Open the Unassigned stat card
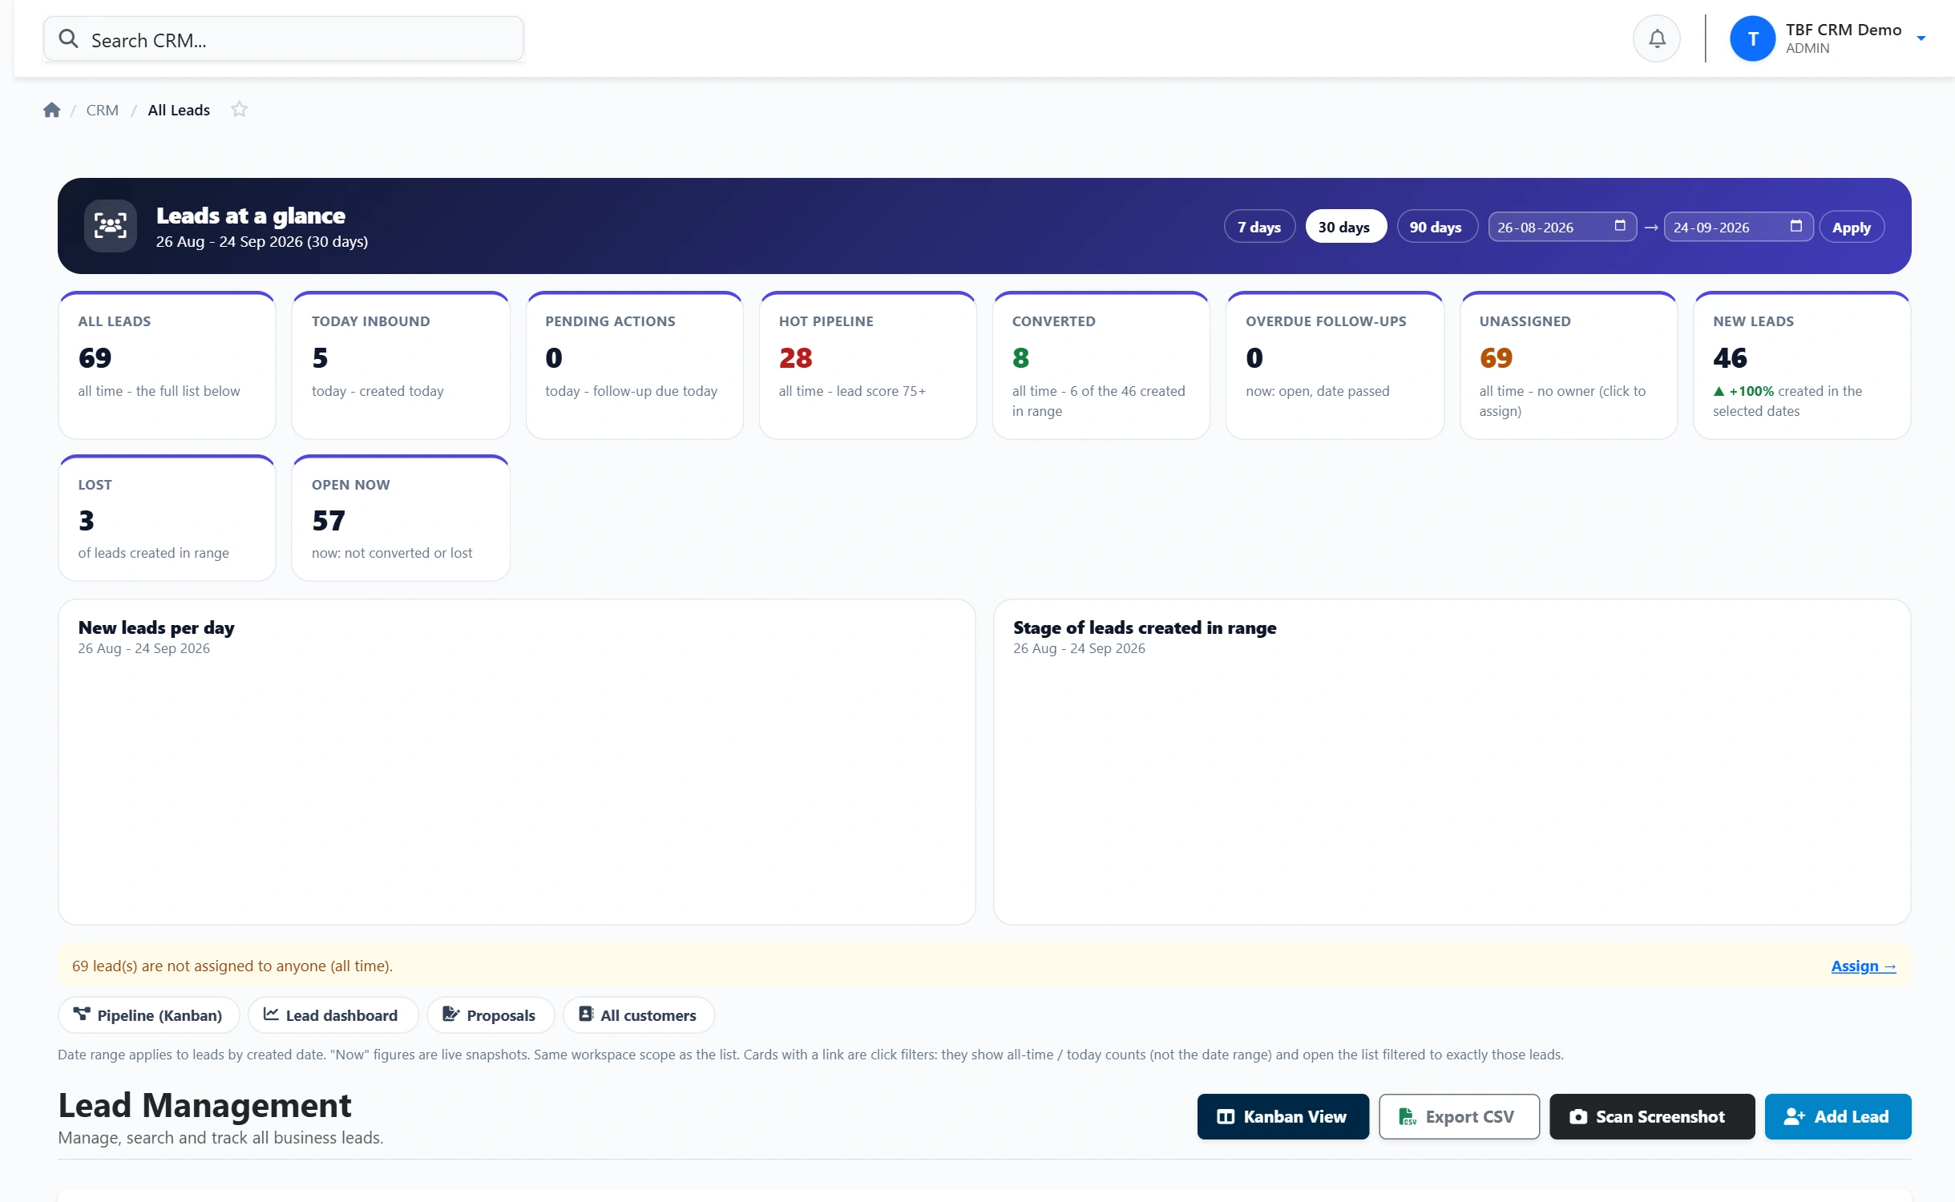This screenshot has height=1202, width=1955. point(1568,365)
